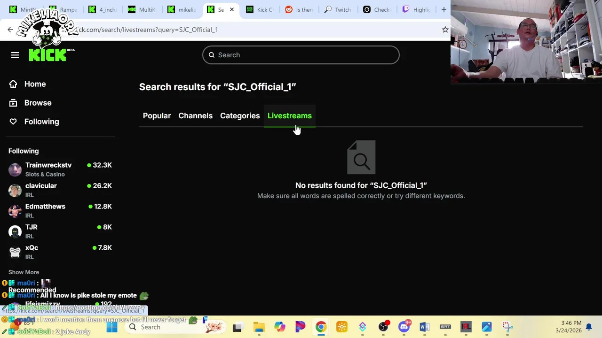Open a new browser tab with plus button
602x338 pixels.
point(444,9)
